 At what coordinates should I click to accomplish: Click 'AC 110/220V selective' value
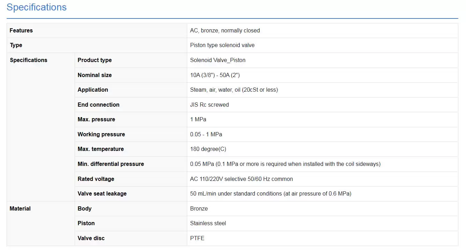pyautogui.click(x=241, y=179)
